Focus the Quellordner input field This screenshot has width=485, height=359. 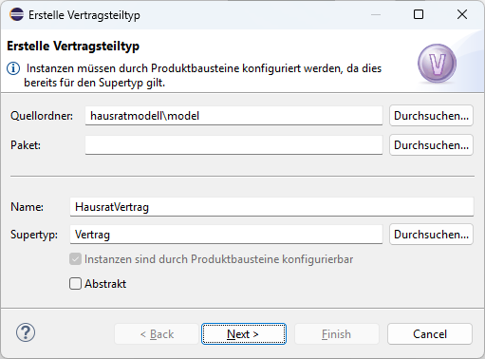coord(233,116)
